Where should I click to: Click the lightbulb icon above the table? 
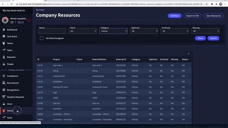tap(188, 54)
